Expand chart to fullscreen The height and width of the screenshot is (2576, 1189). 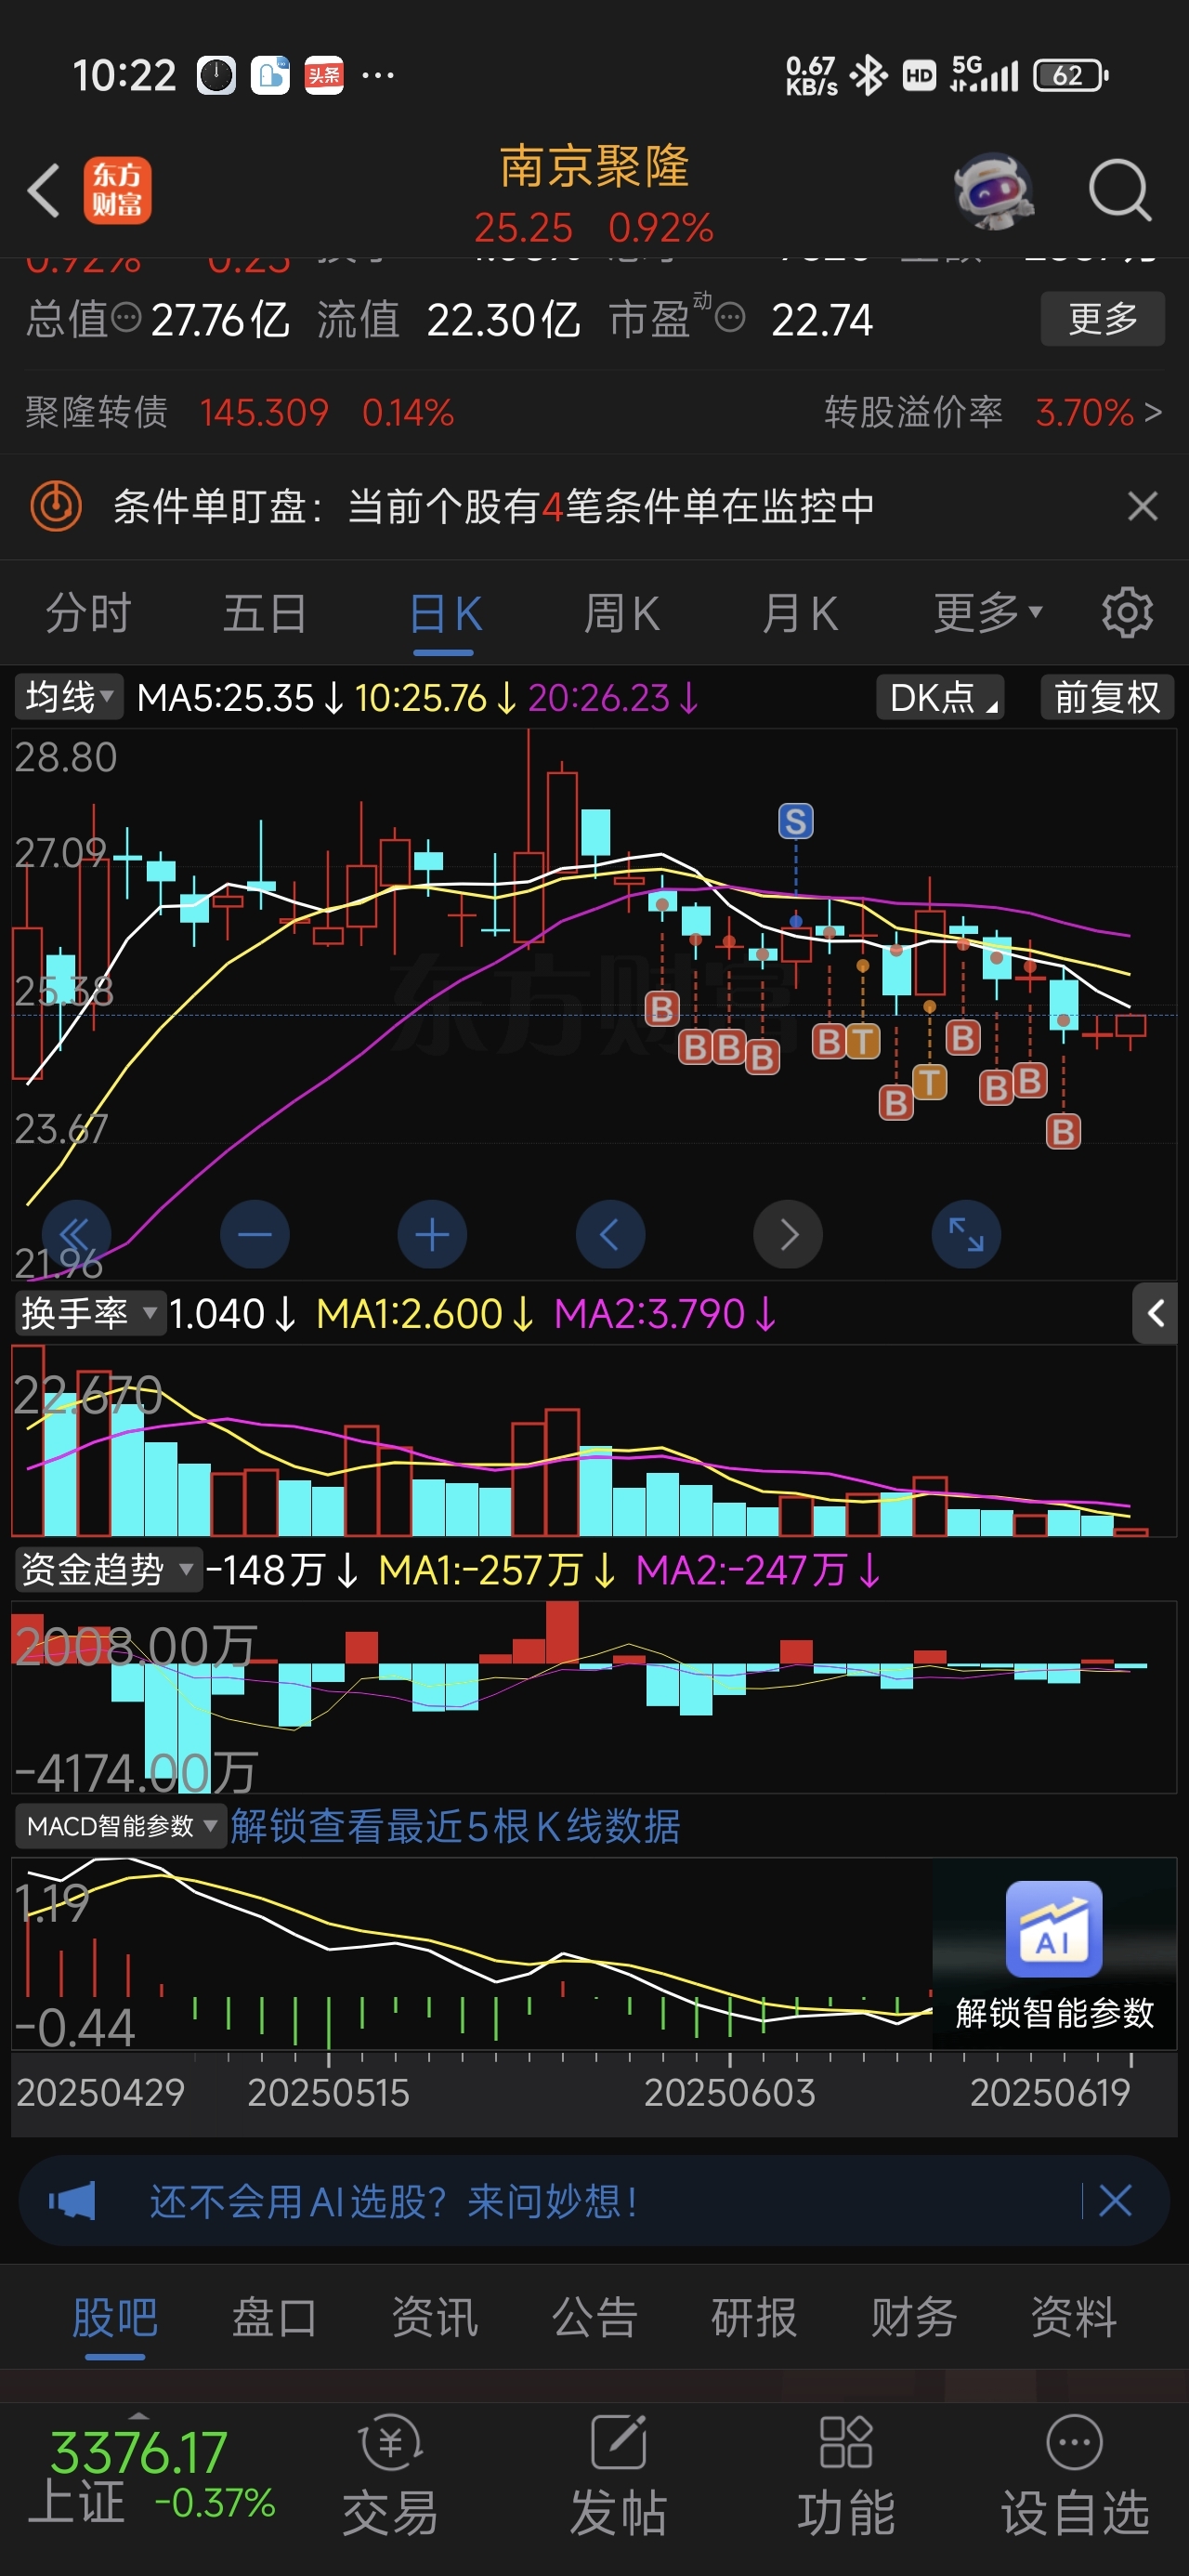click(966, 1235)
